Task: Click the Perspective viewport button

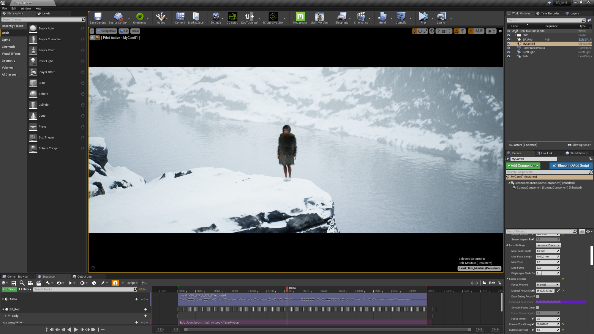Action: click(x=106, y=31)
